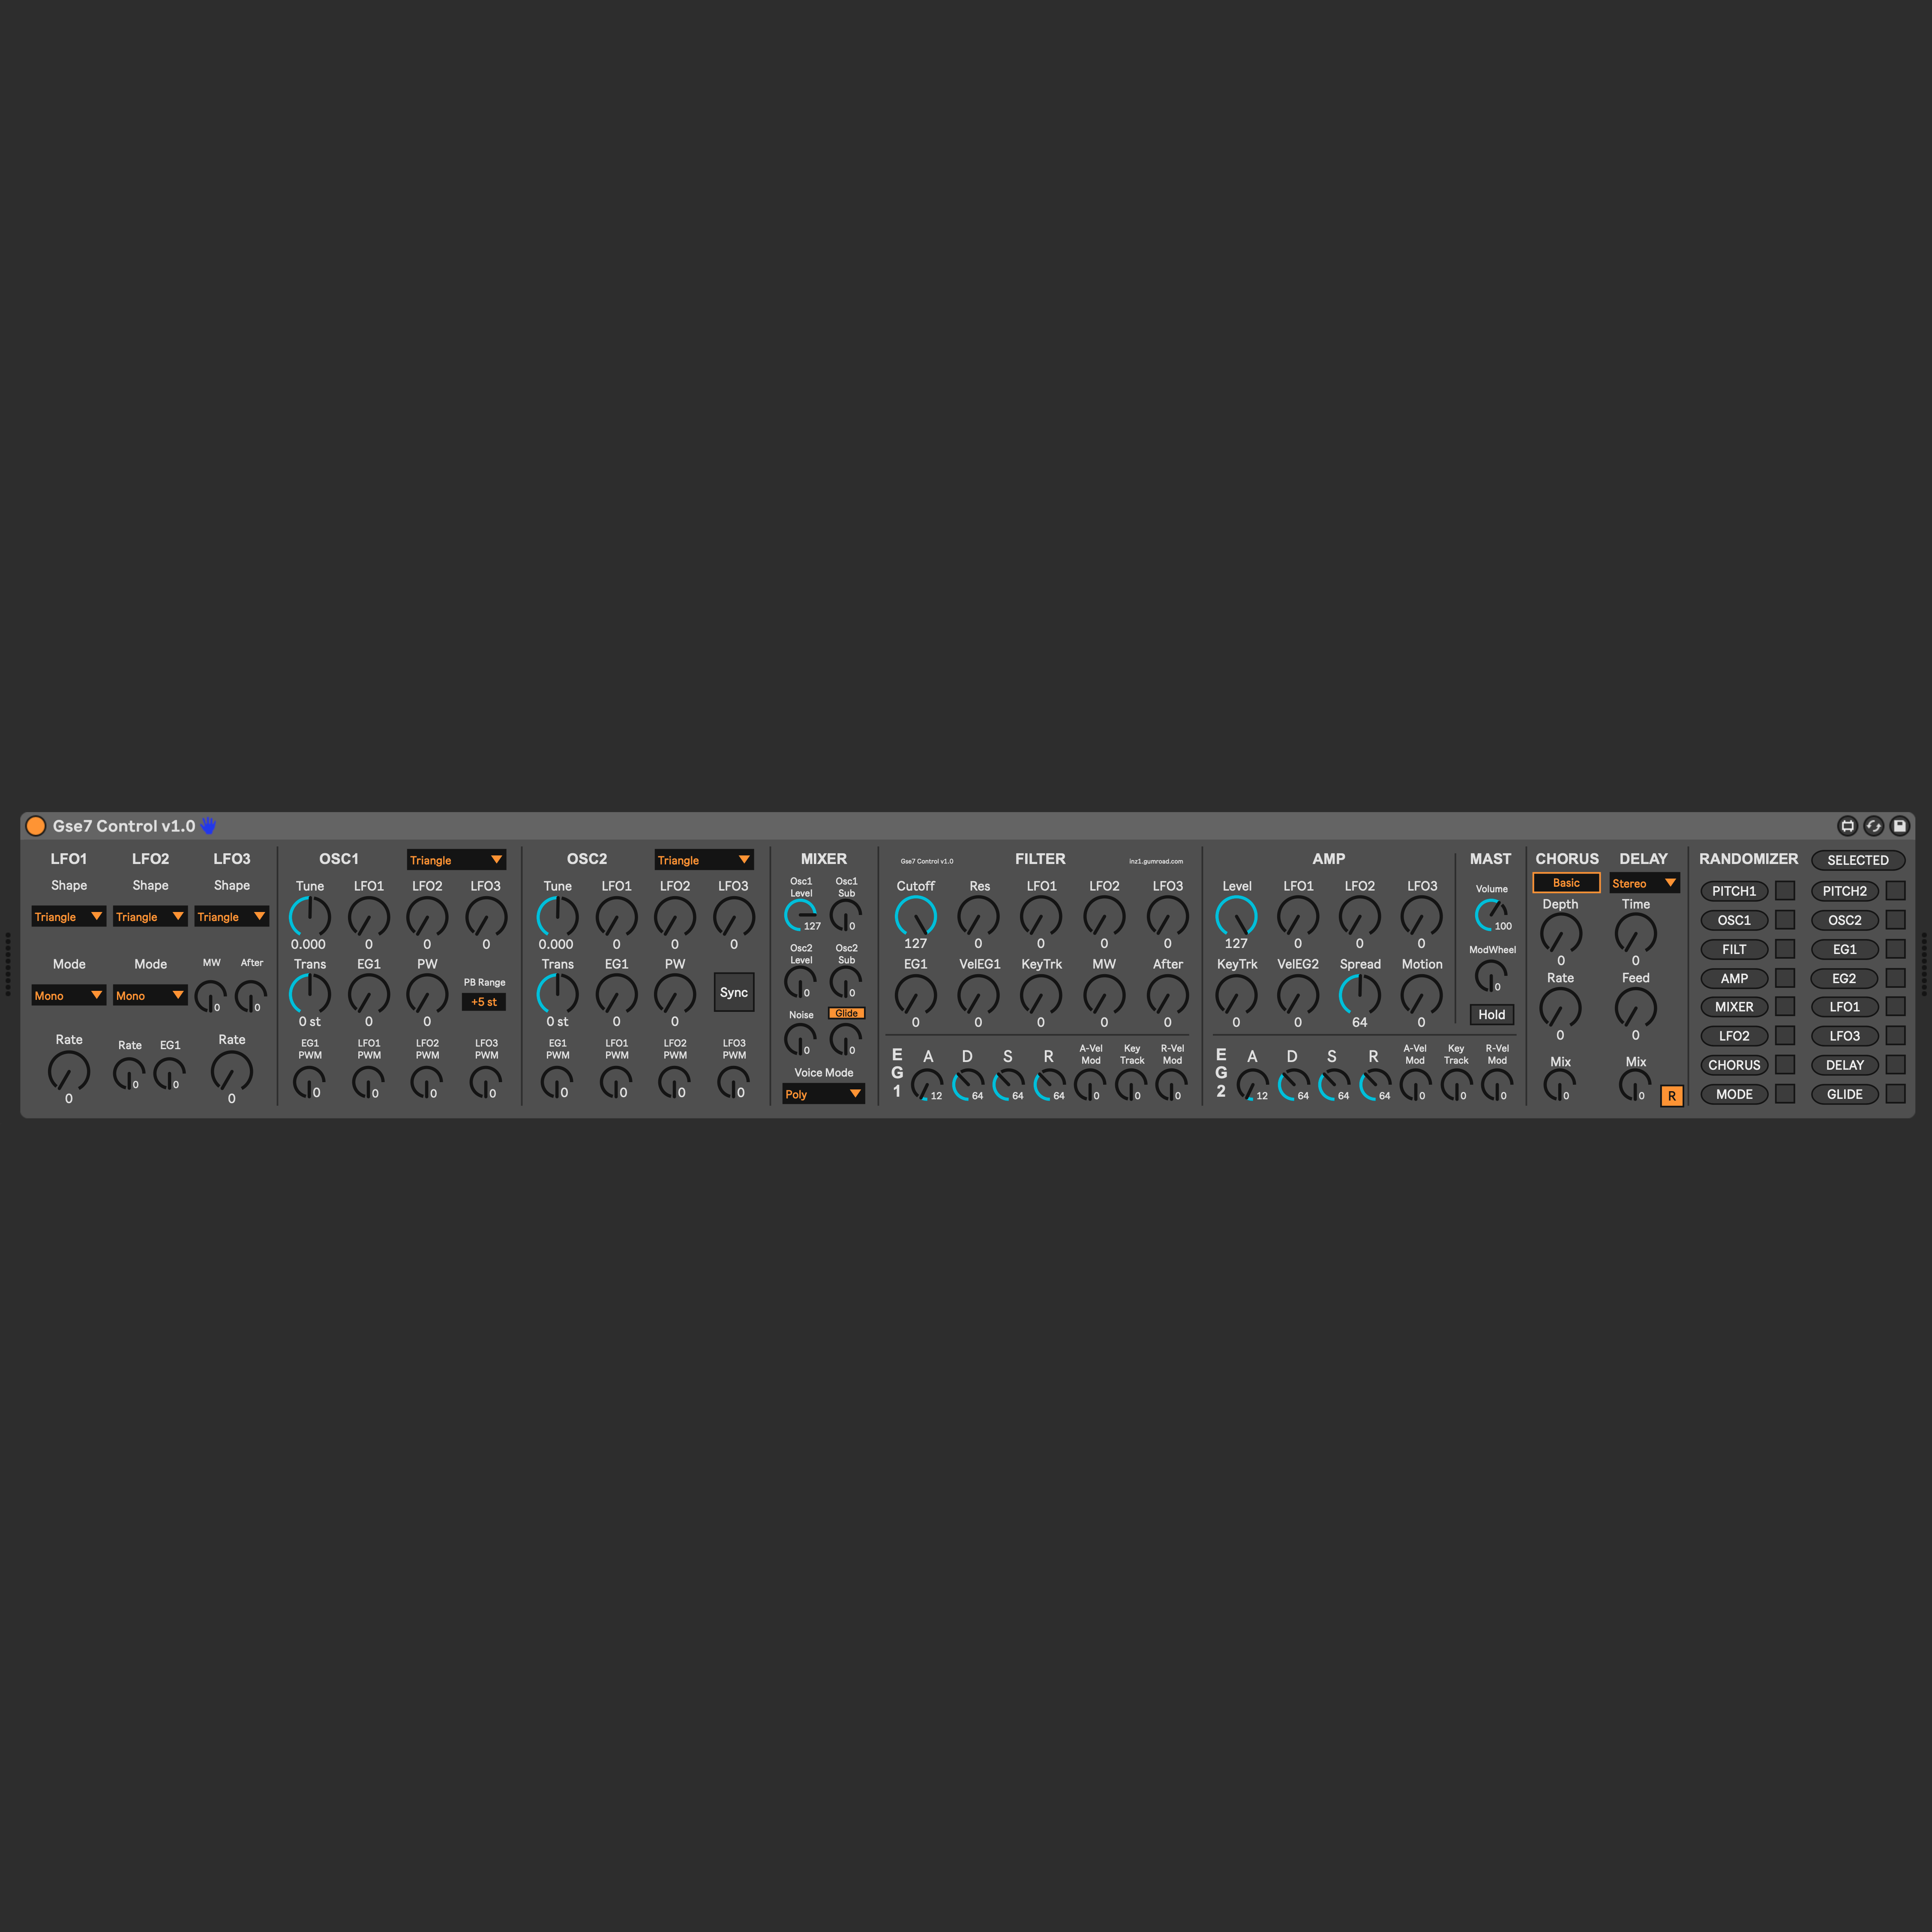Screen dimensions: 1932x1932
Task: Check the box next to DELAY randomizer
Action: (x=1895, y=1065)
